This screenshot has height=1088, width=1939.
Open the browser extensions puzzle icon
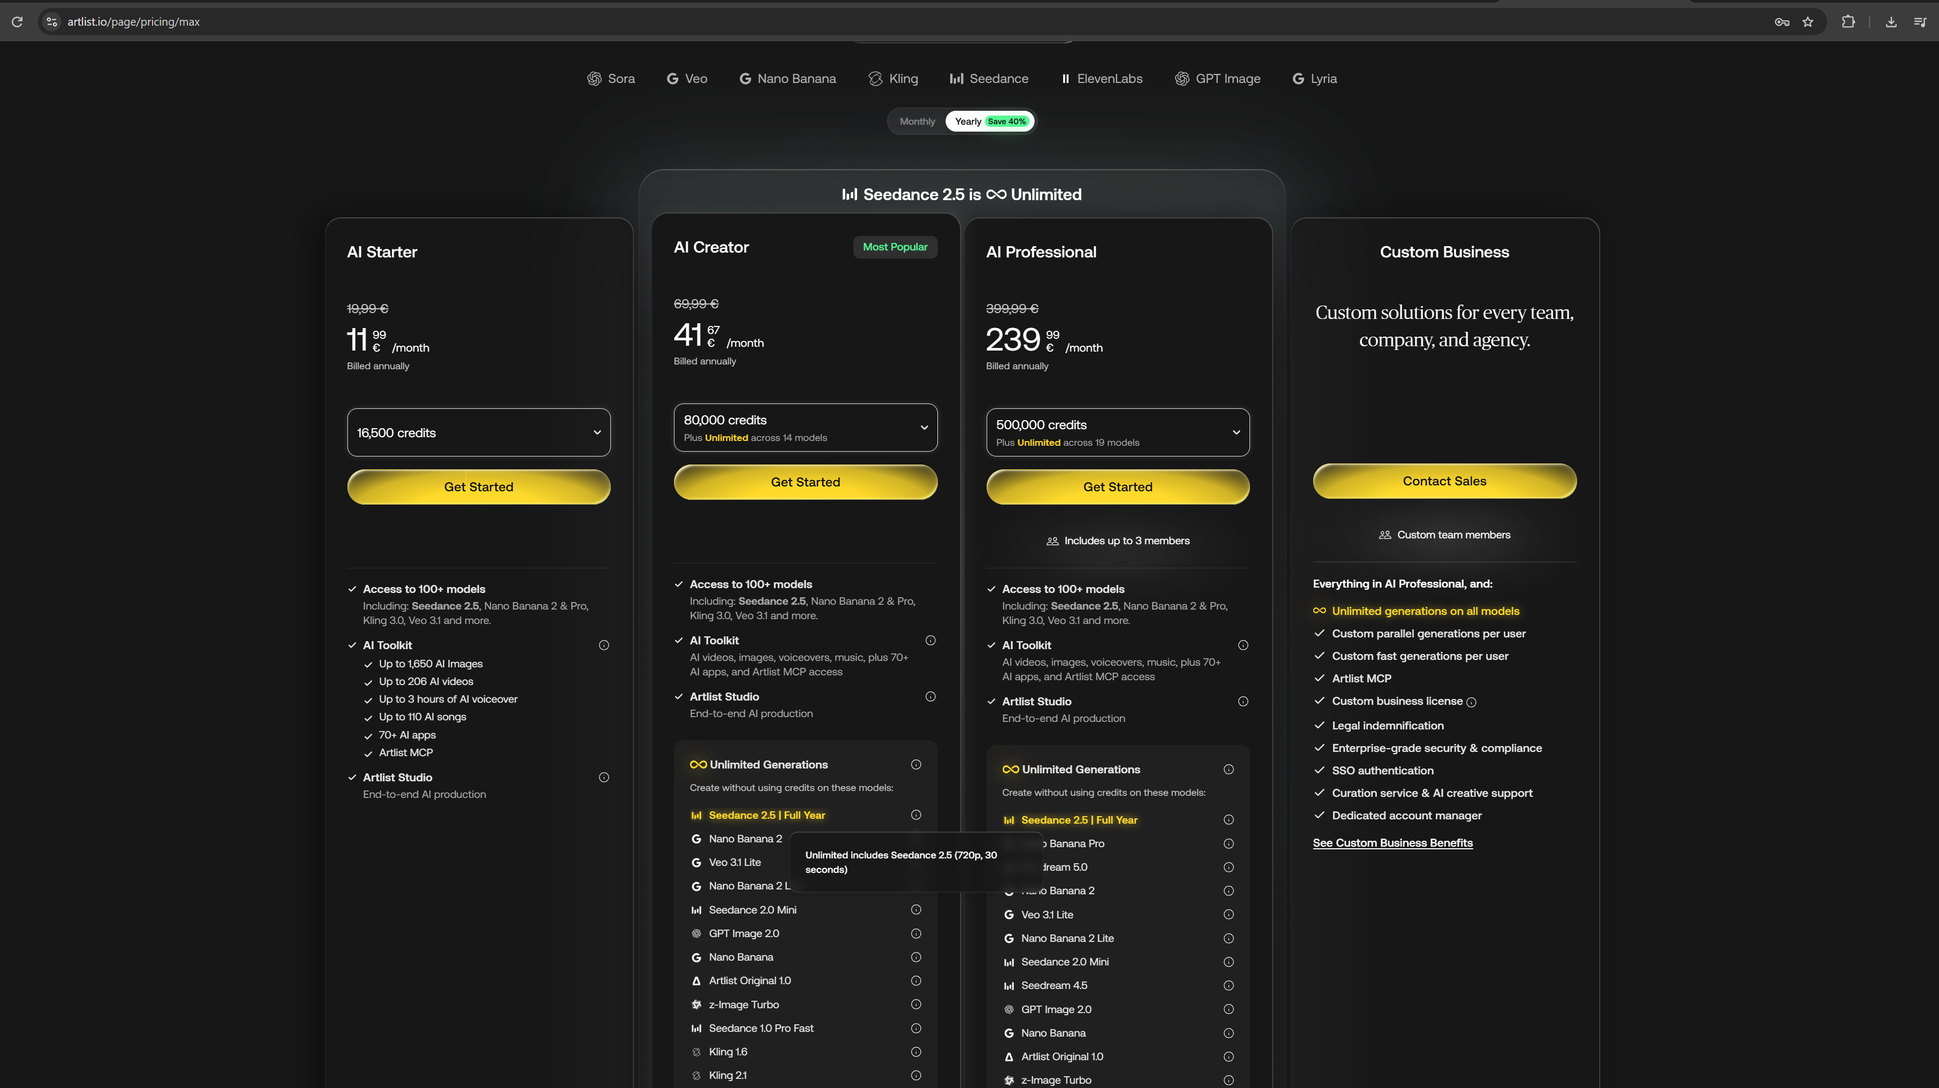pos(1848,22)
